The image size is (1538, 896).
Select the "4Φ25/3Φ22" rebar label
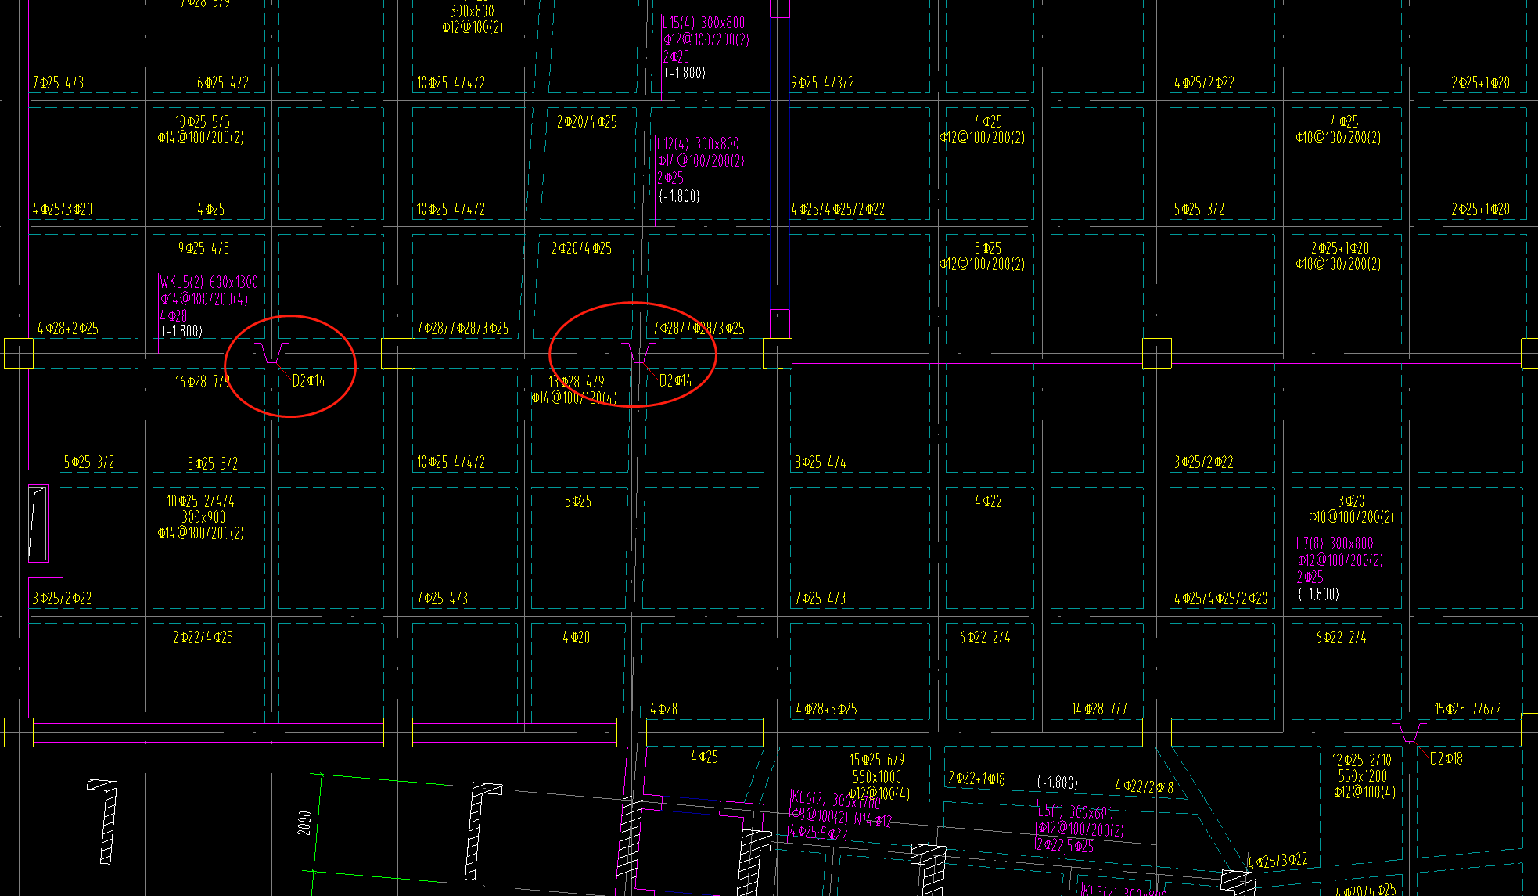click(x=1277, y=862)
